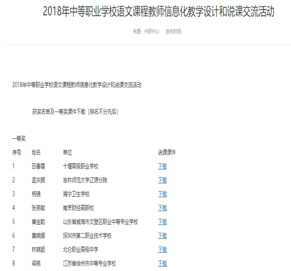
Task: Click the body subtitle 2018年中等职业学校语文课程 line
Action: point(77,85)
